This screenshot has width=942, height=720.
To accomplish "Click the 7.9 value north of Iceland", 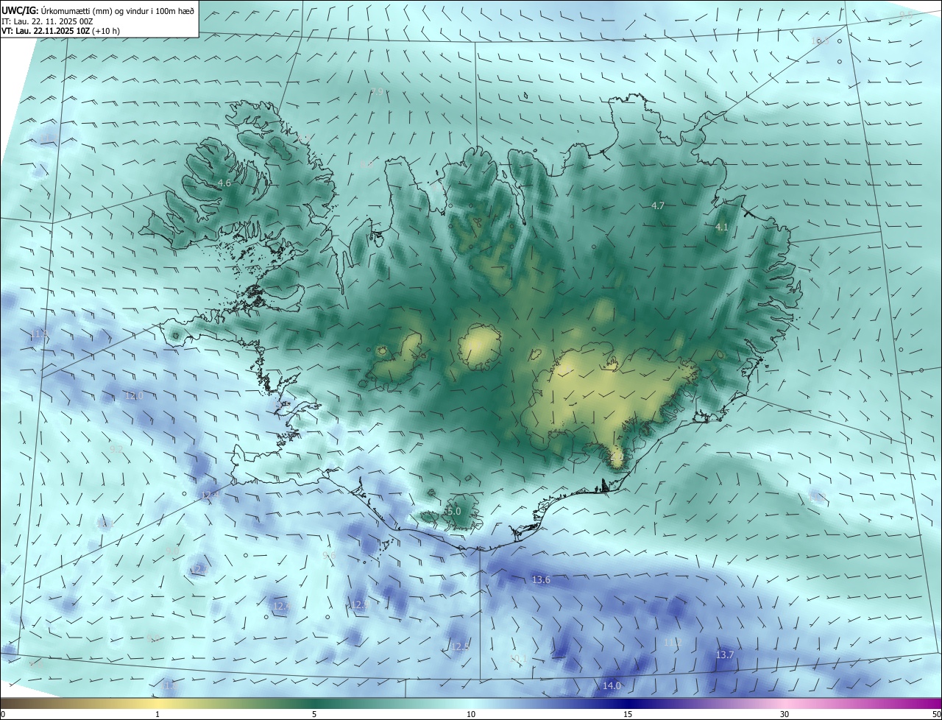I will click(378, 91).
